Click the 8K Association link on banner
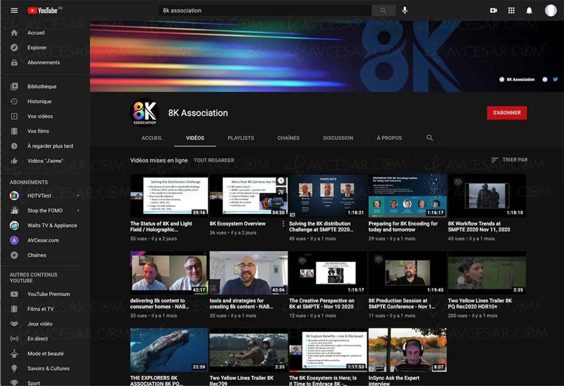 (517, 79)
